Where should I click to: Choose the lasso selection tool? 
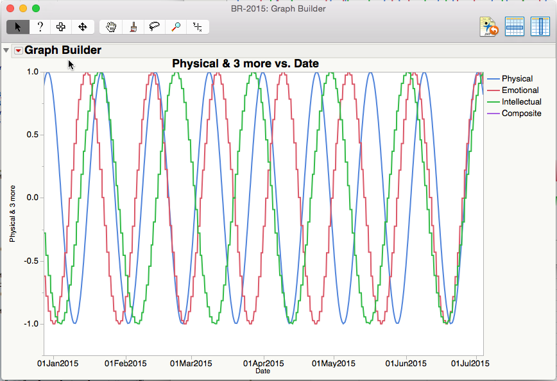tap(154, 27)
